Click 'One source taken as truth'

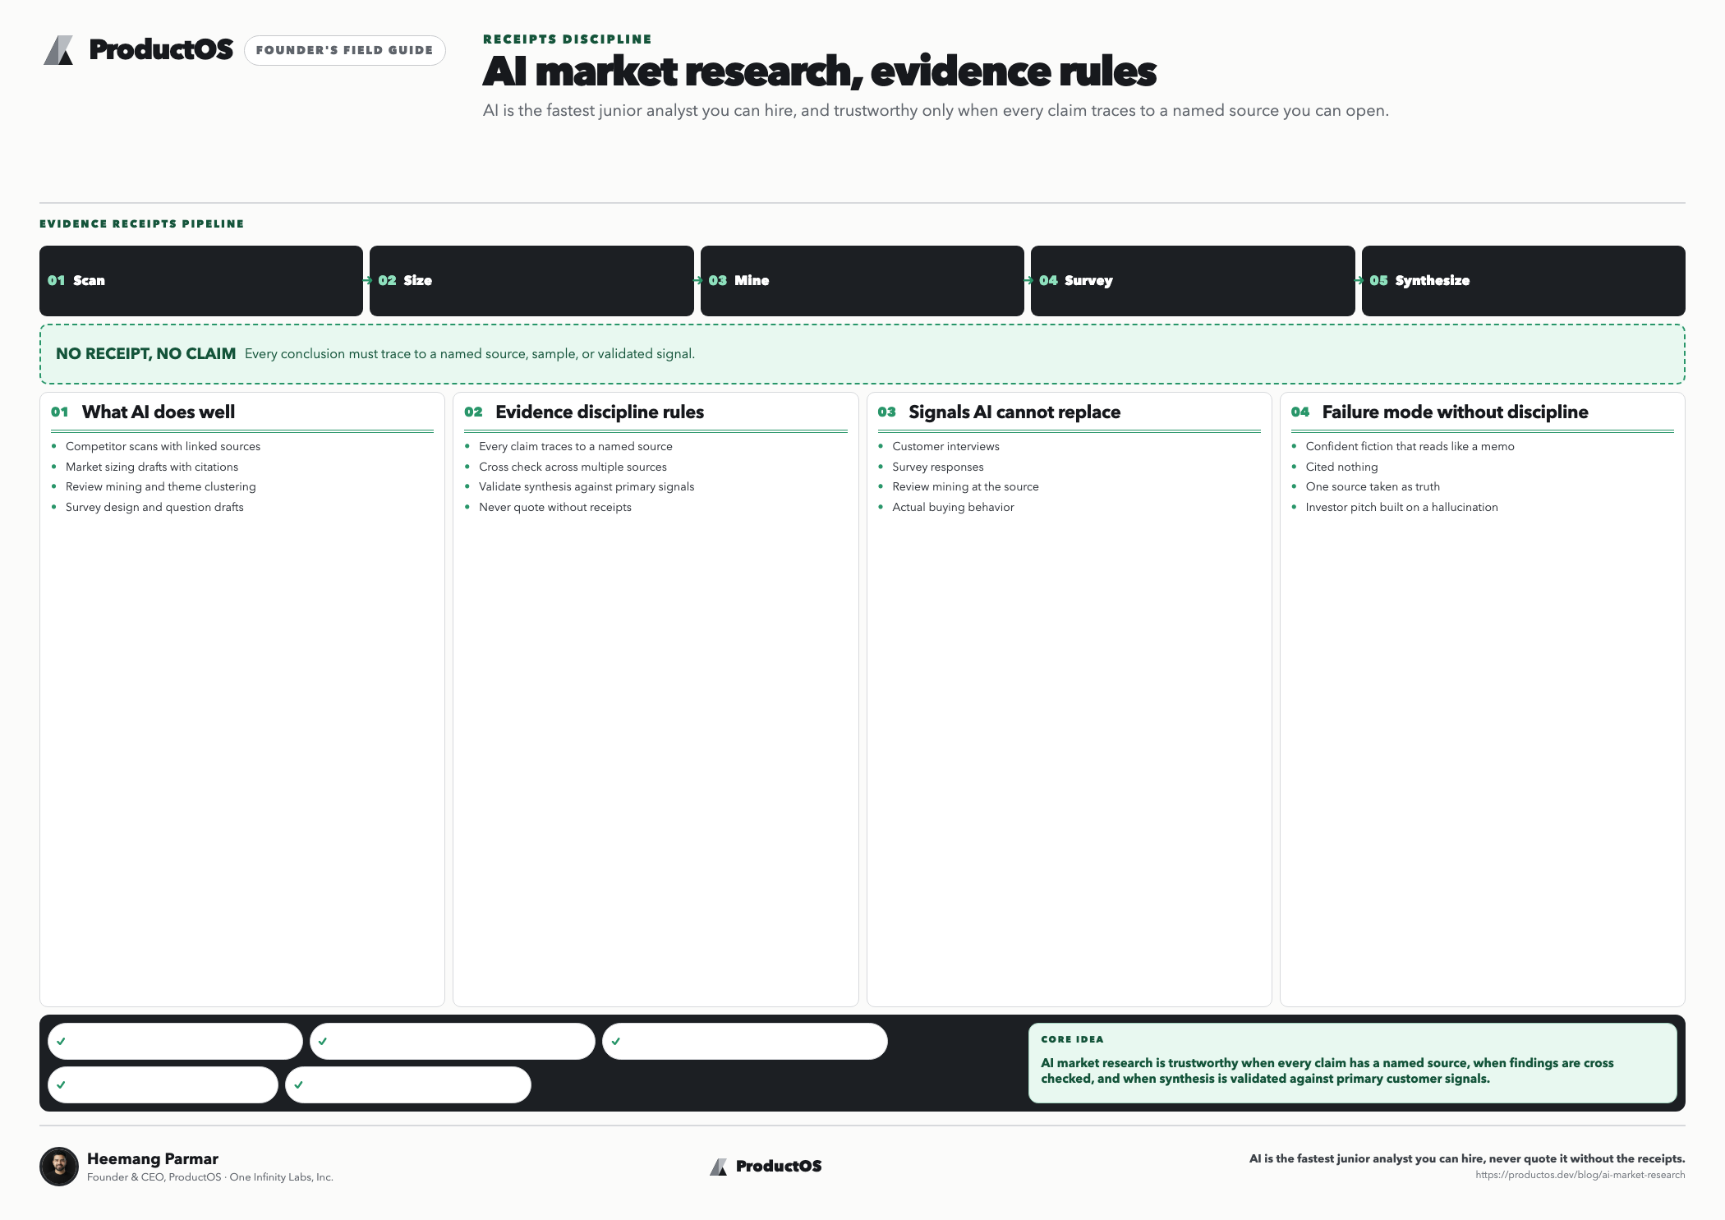[1373, 487]
